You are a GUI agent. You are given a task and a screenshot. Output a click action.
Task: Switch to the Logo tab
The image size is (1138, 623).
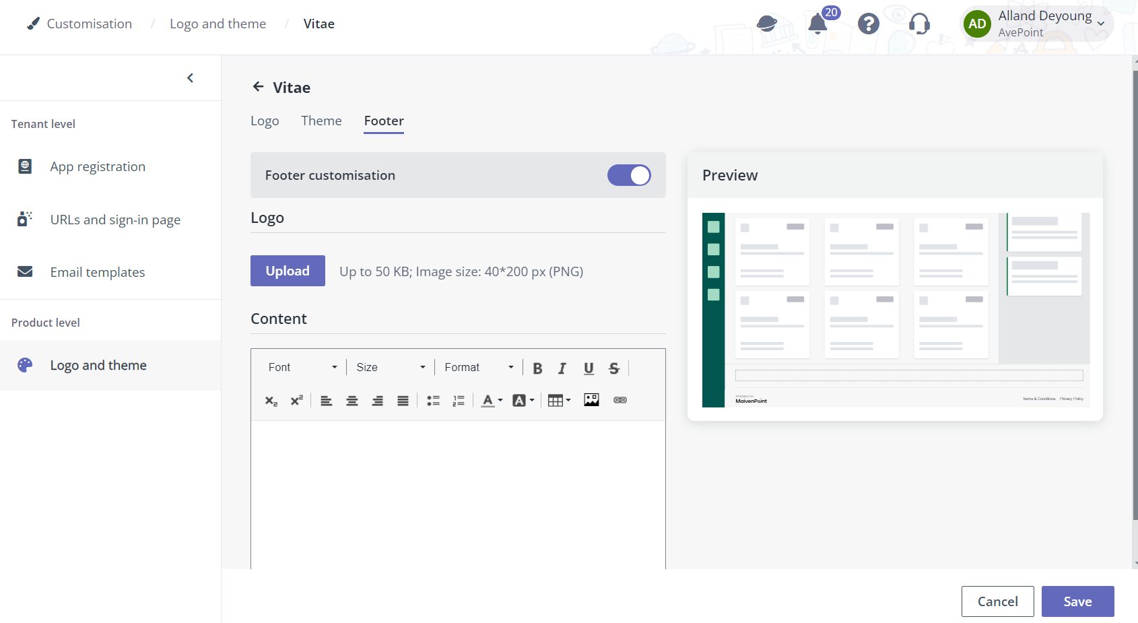tap(265, 121)
